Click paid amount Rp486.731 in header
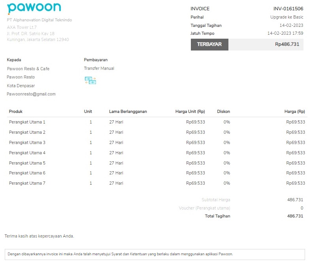The width and height of the screenshot is (311, 262). [x=287, y=44]
